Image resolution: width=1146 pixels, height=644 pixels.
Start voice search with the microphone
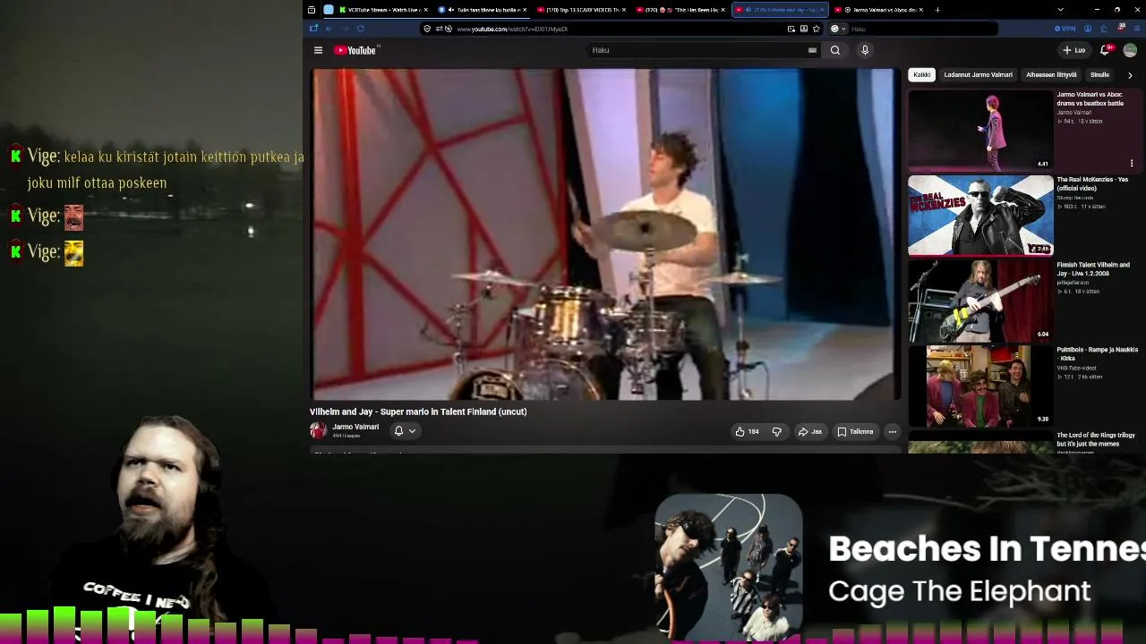coord(865,50)
